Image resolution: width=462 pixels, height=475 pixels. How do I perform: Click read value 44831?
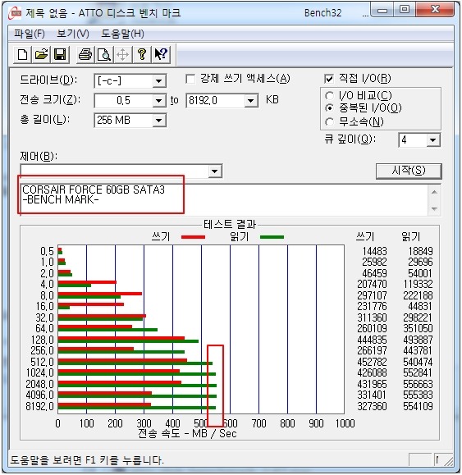[419, 306]
